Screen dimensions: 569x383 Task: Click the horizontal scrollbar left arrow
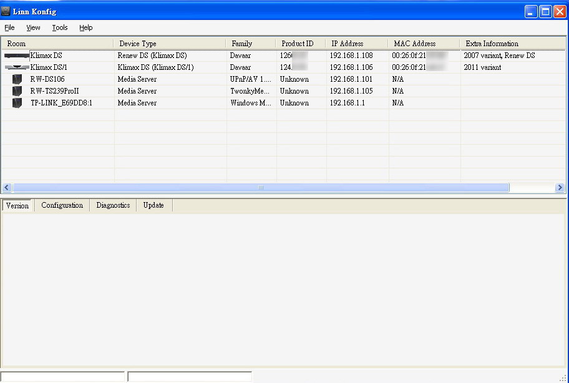(7, 188)
